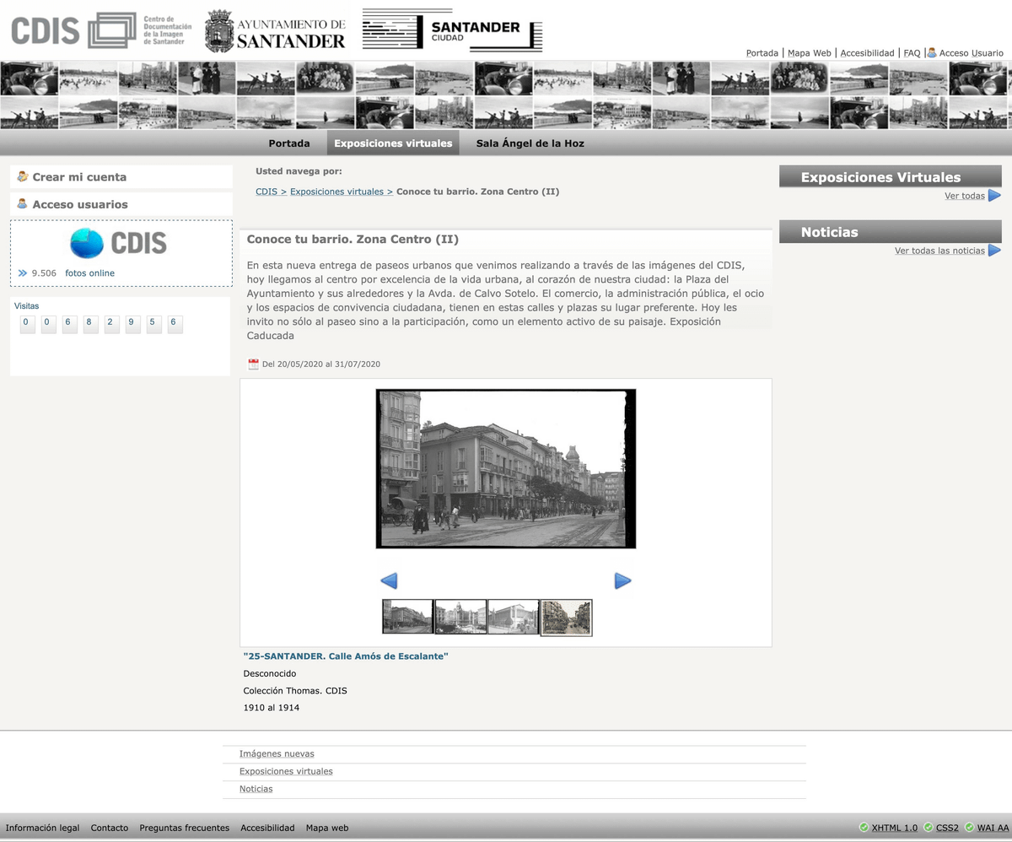This screenshot has height=842, width=1012.
Task: Open Acceso usuarios in sidebar
Action: pyautogui.click(x=80, y=204)
